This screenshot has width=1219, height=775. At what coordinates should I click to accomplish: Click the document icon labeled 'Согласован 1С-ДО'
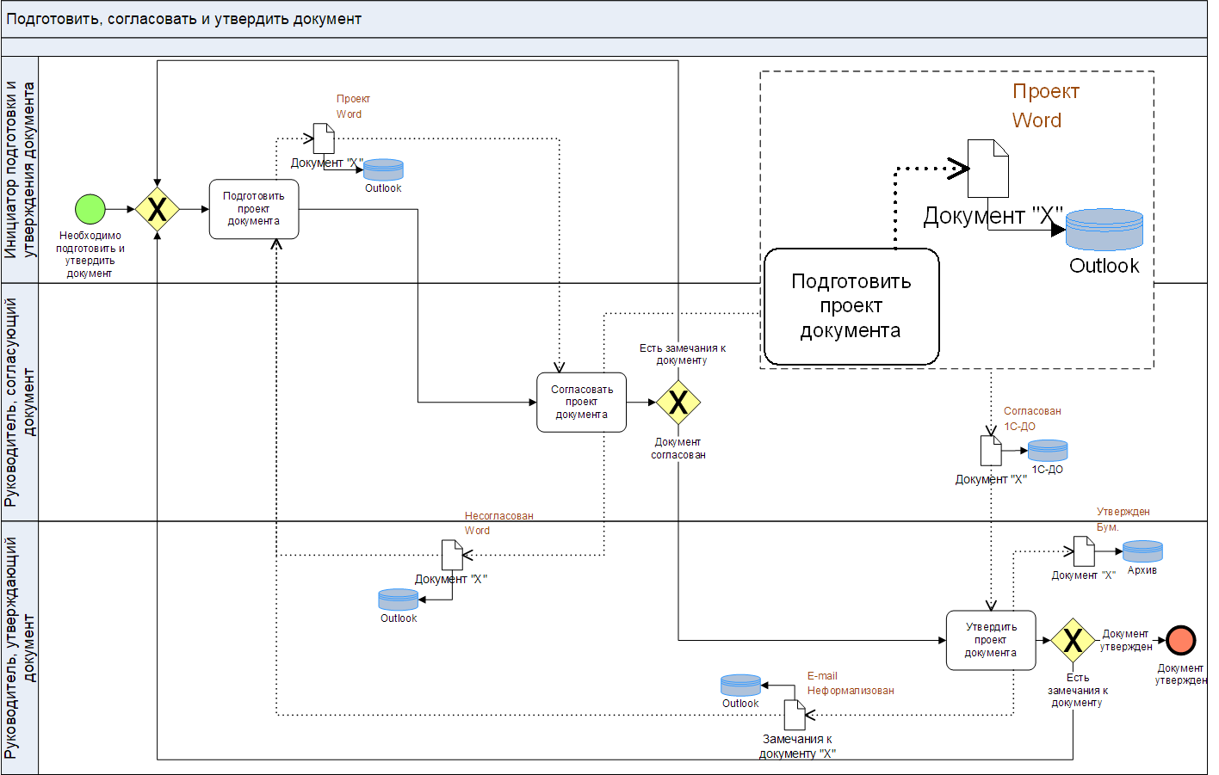click(x=991, y=450)
